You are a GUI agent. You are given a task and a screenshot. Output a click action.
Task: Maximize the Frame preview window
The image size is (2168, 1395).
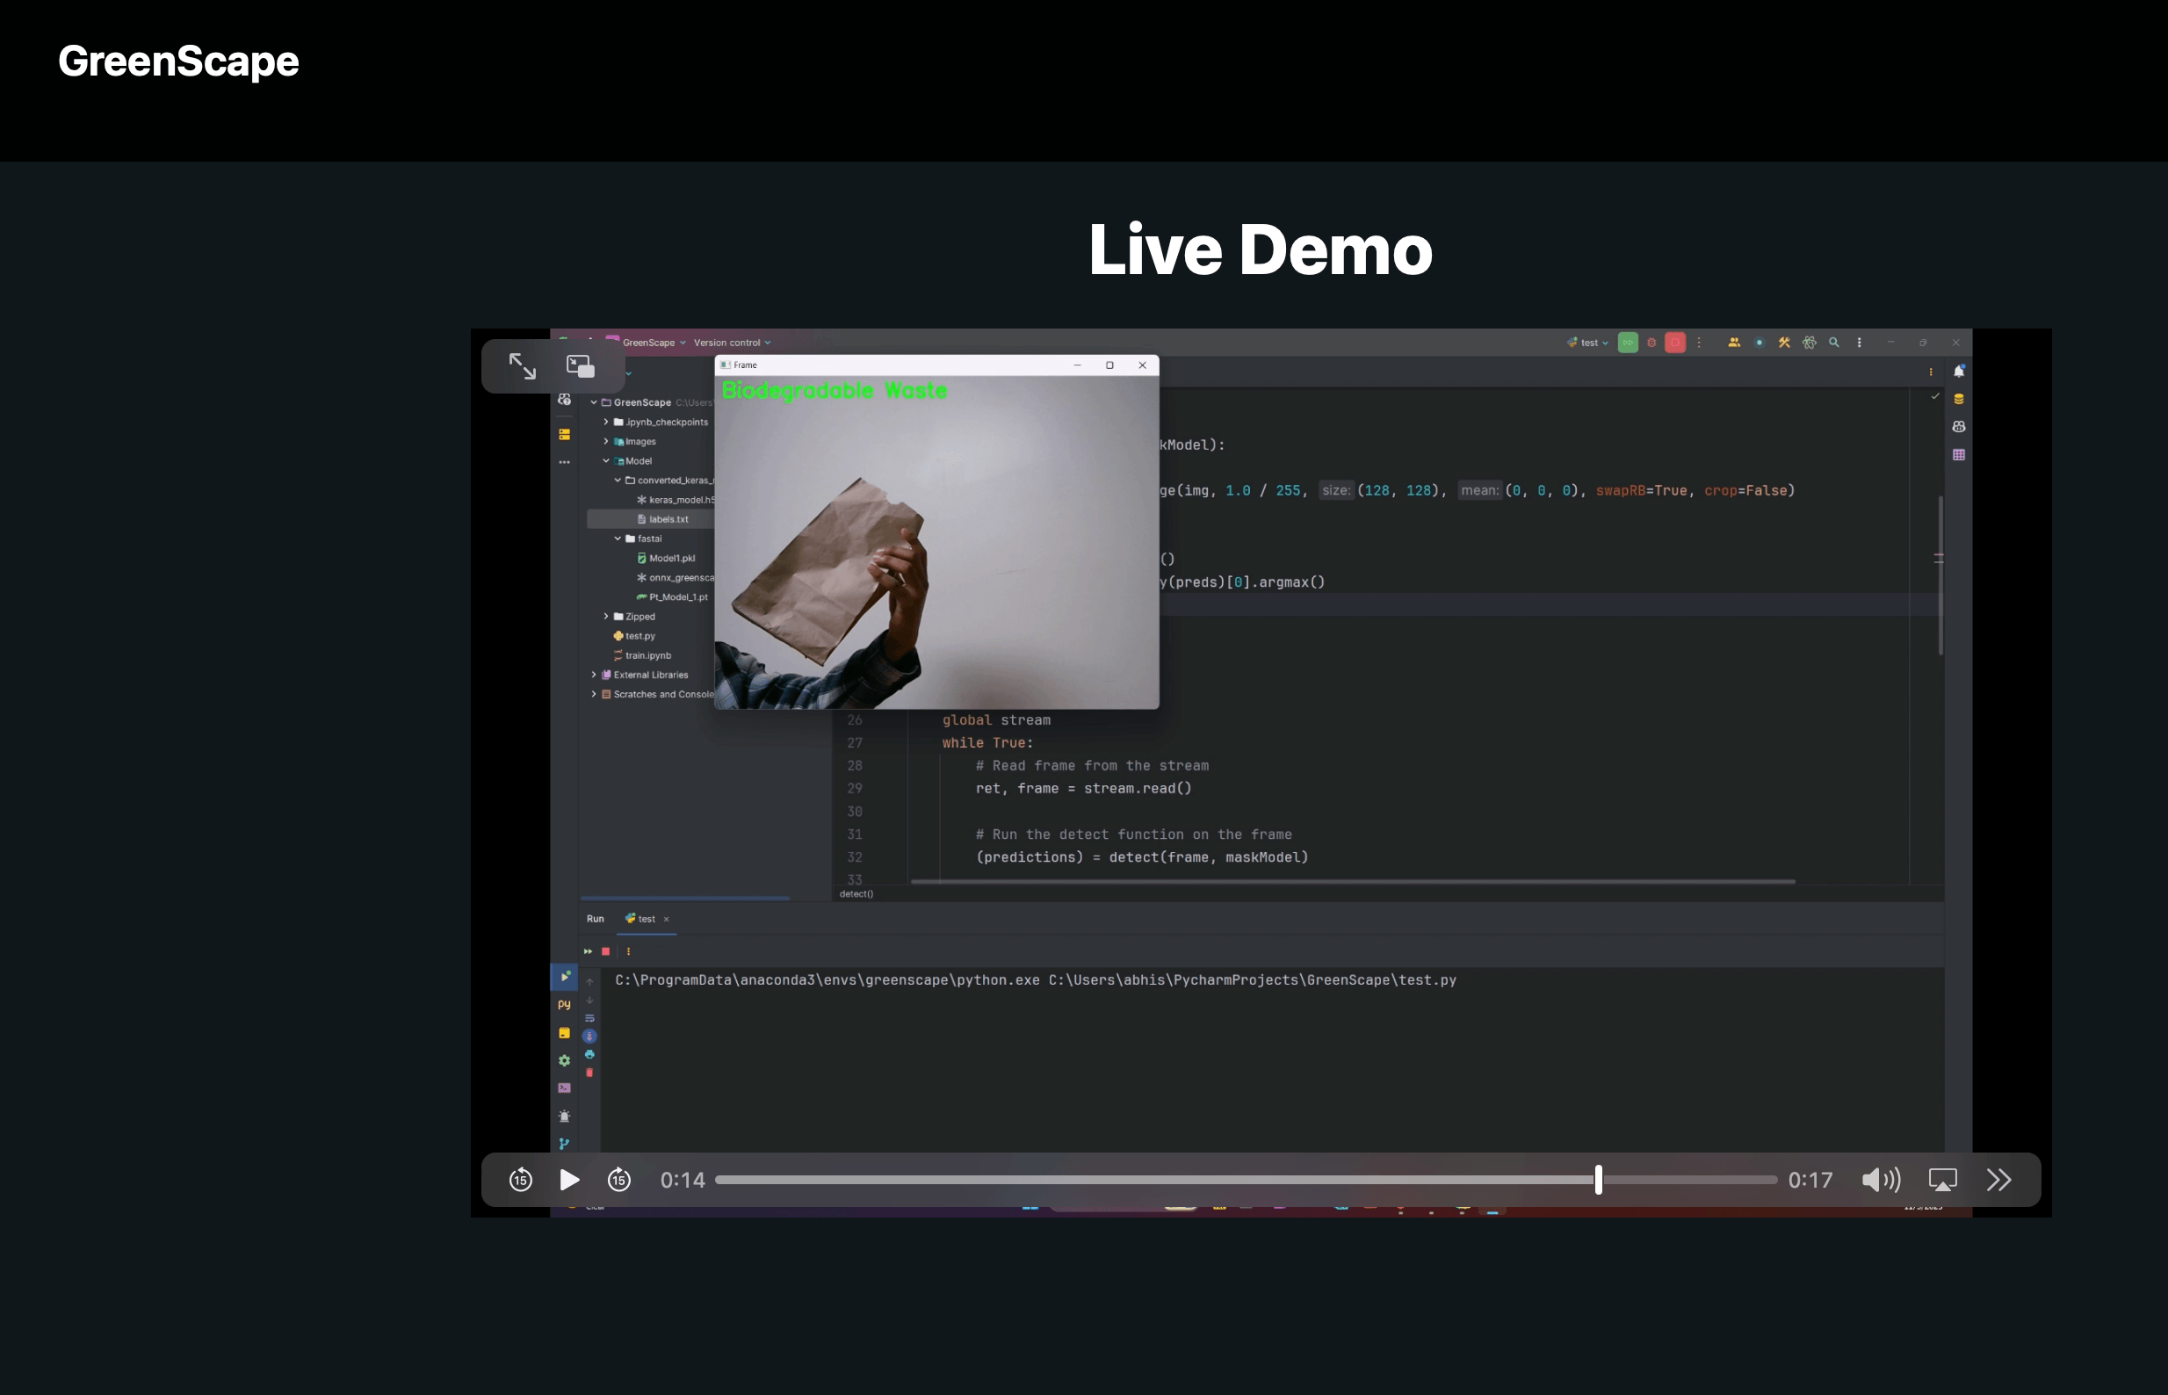[1109, 365]
